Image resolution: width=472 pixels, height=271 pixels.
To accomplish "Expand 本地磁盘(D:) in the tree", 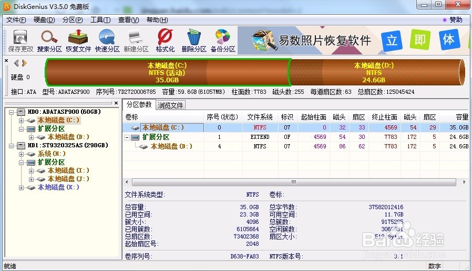I will pyautogui.click(x=32, y=137).
